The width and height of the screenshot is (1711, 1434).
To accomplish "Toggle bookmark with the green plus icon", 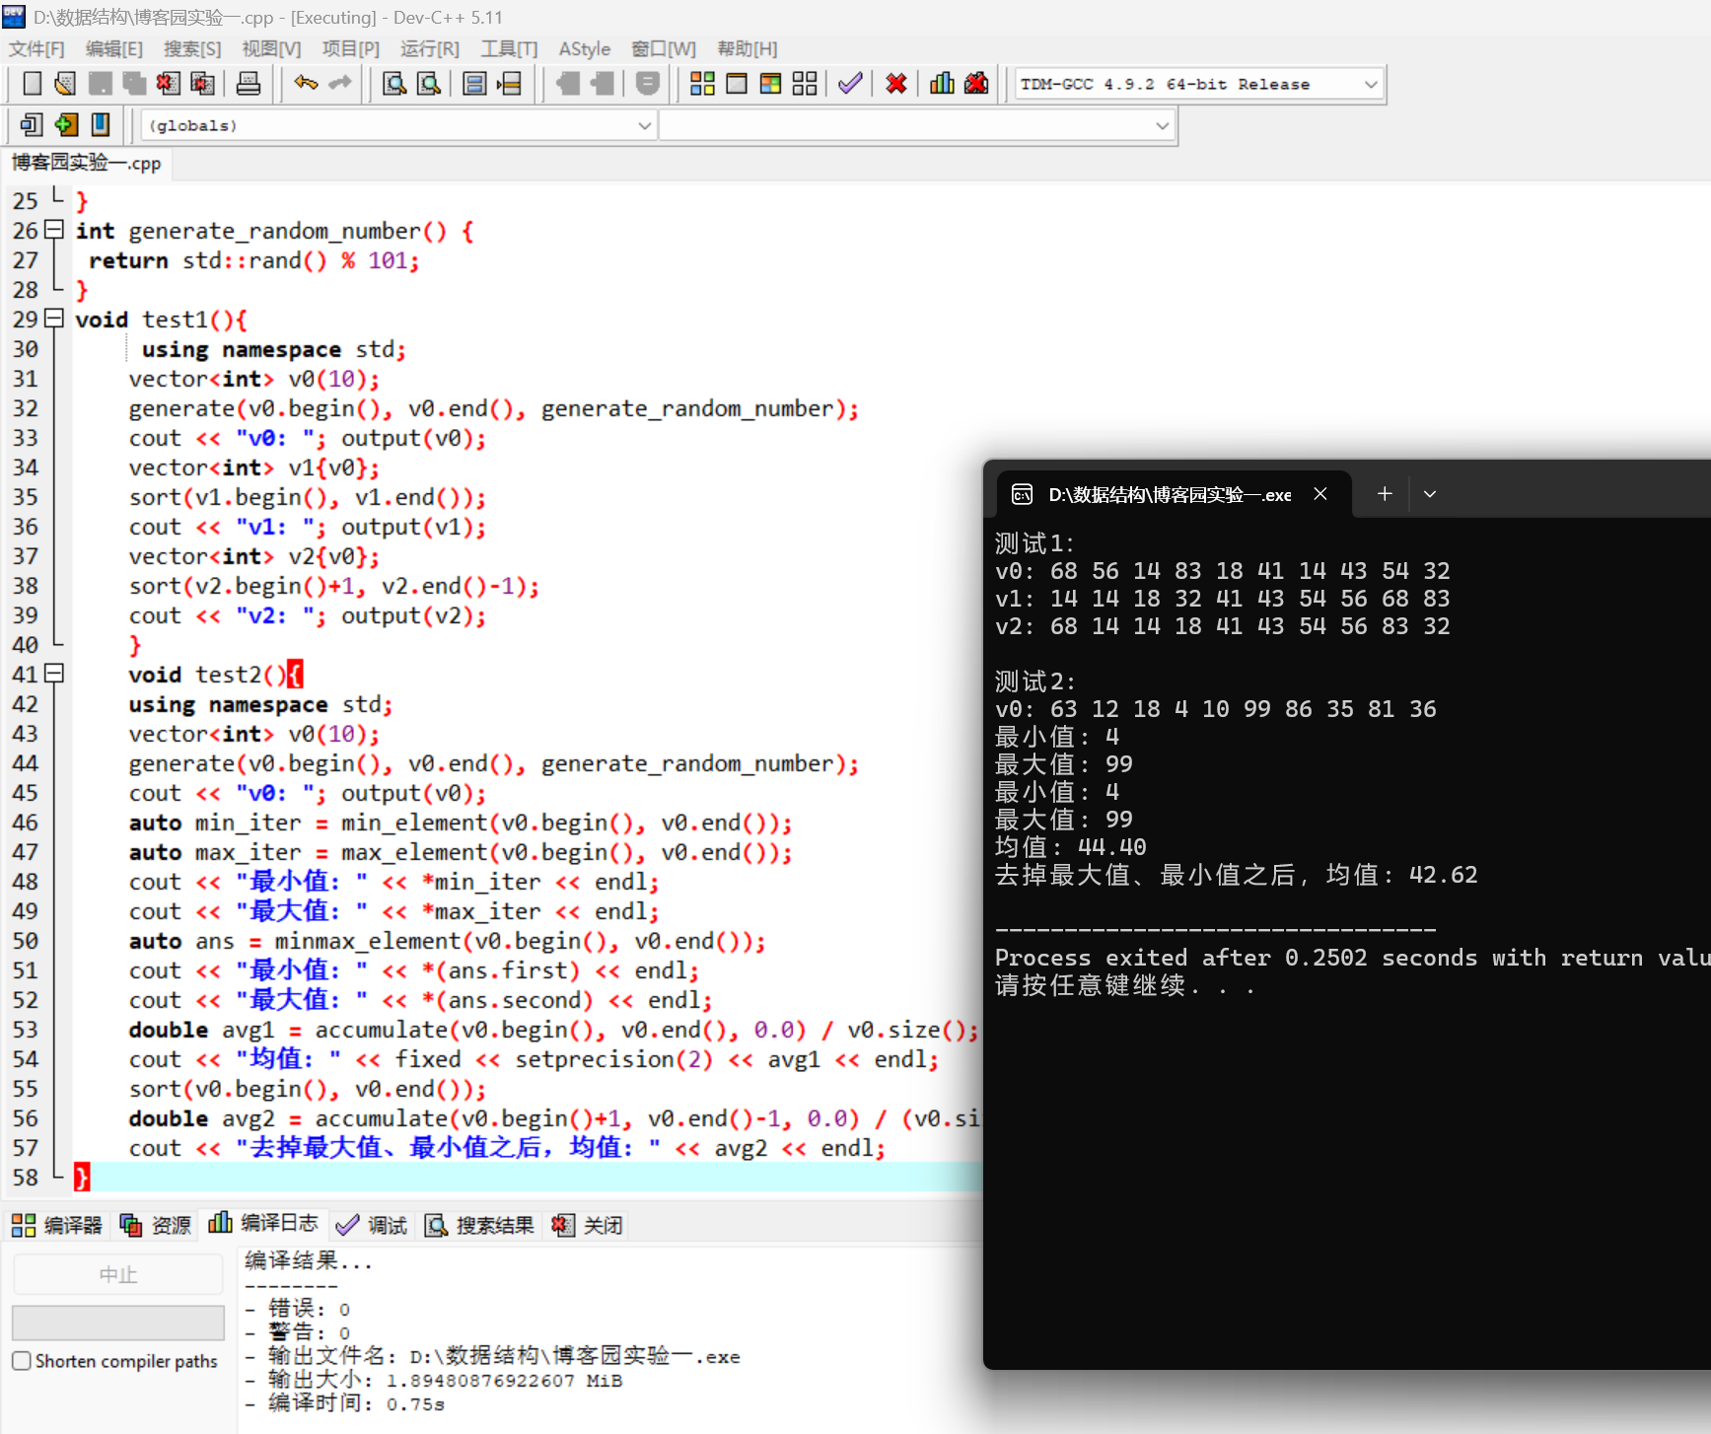I will pos(66,125).
